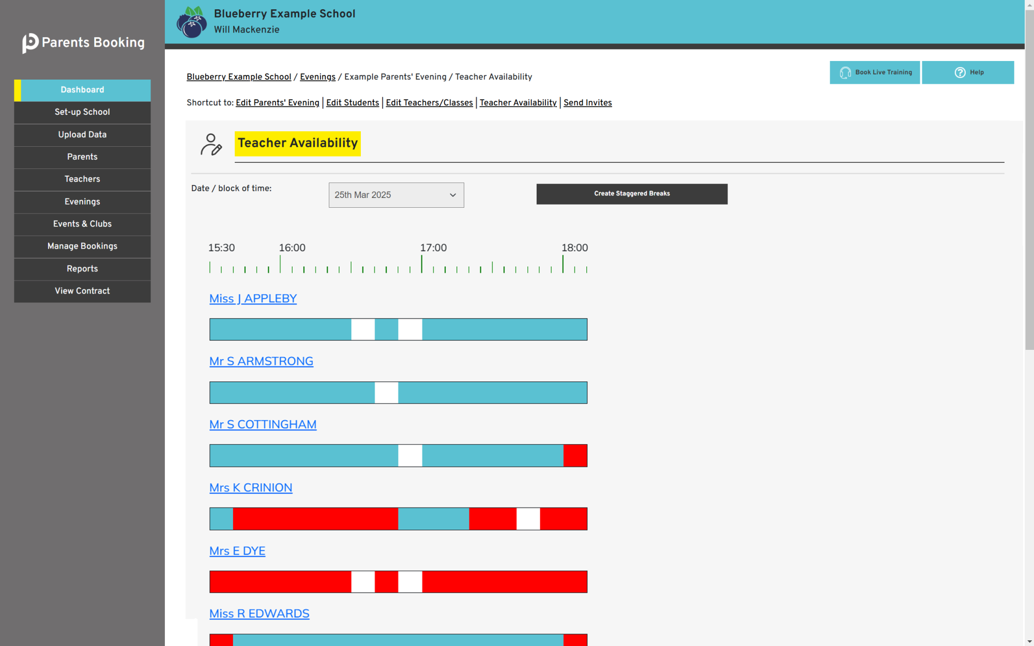Click Mrs E DYE's first white break slot
The width and height of the screenshot is (1034, 646).
pyautogui.click(x=363, y=582)
